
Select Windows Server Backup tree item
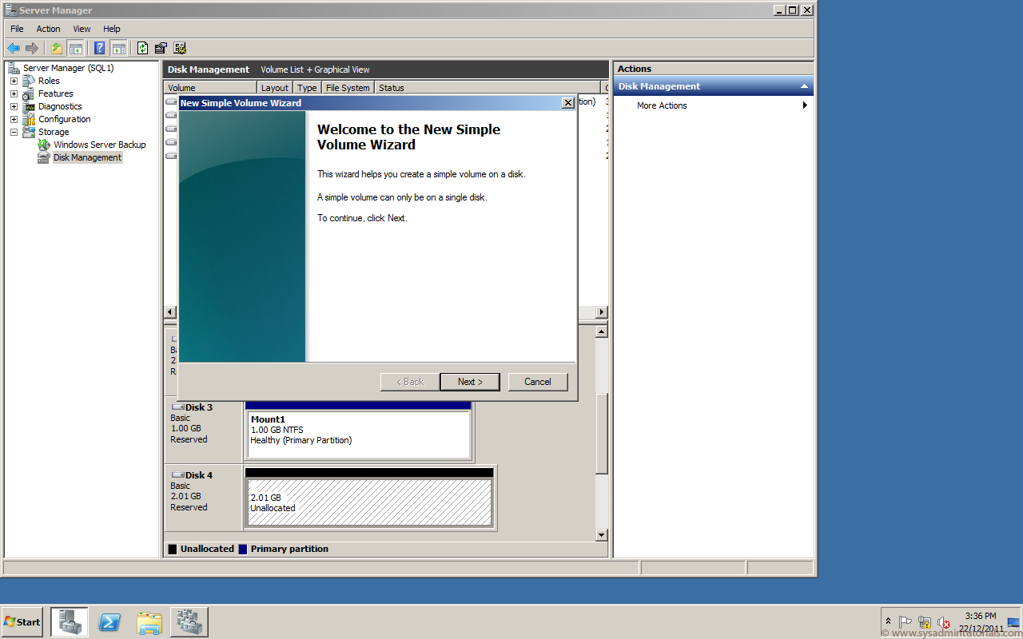tap(100, 145)
